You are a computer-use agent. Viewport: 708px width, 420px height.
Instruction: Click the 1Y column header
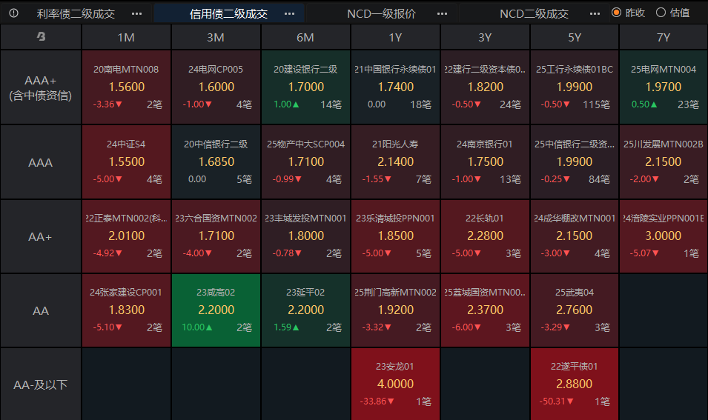[395, 37]
